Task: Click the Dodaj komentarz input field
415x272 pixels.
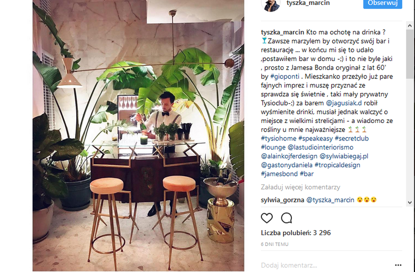Action: pyautogui.click(x=326, y=265)
